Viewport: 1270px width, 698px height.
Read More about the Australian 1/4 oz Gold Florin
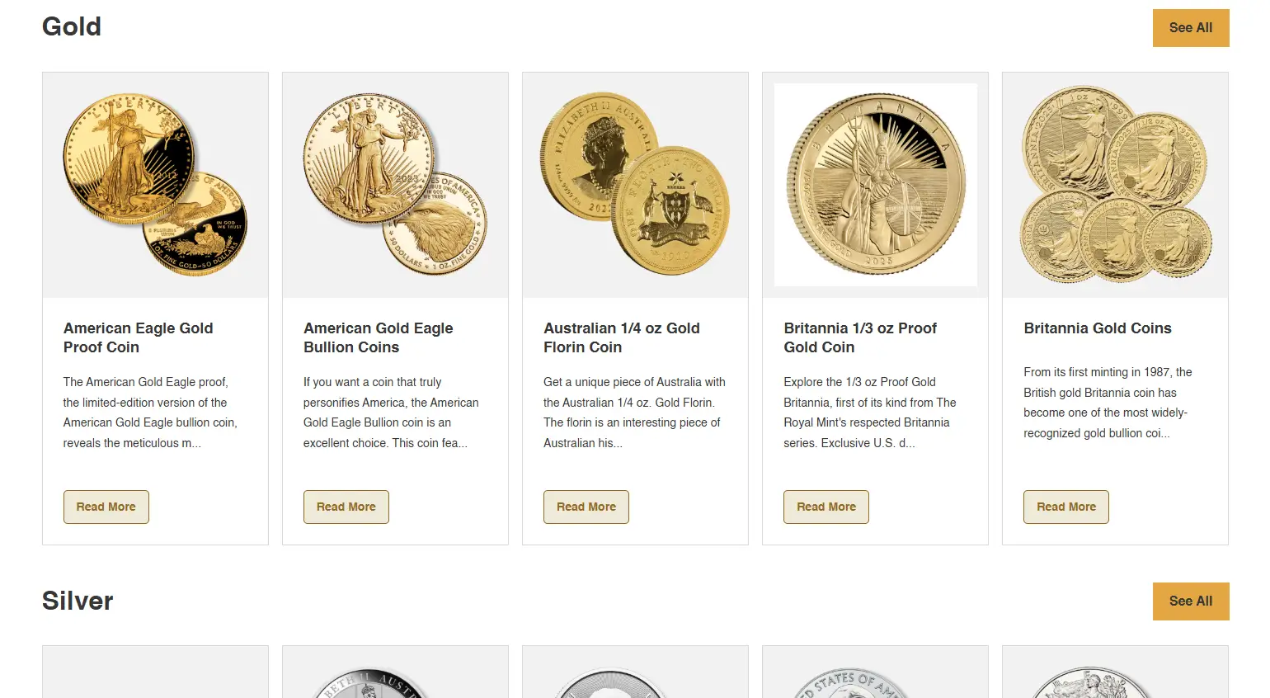tap(586, 507)
